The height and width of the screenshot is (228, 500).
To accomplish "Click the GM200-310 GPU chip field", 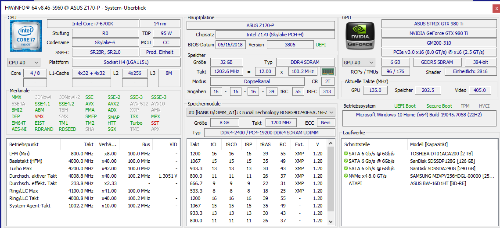I will [x=439, y=42].
